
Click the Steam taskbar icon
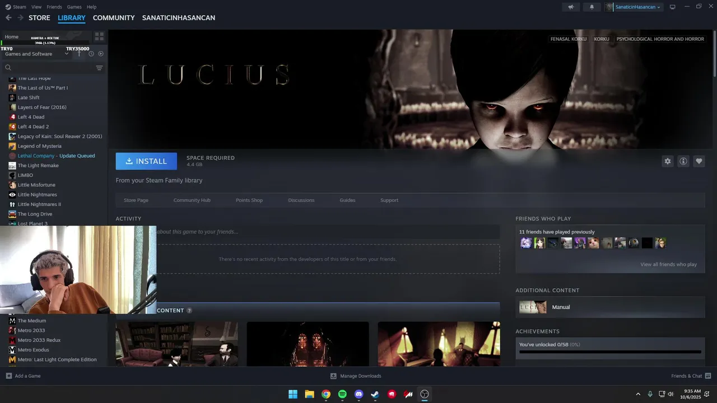(375, 394)
